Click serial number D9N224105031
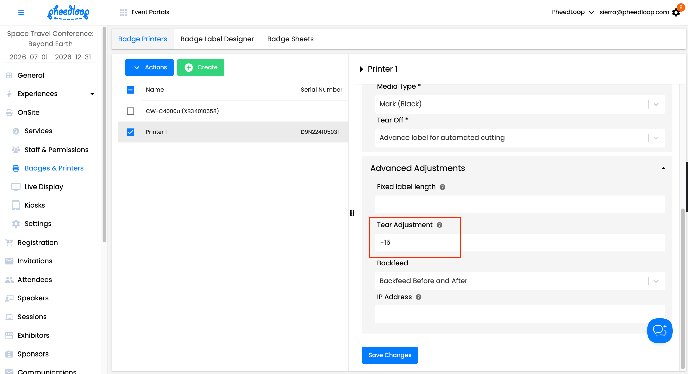The image size is (688, 374). click(320, 132)
